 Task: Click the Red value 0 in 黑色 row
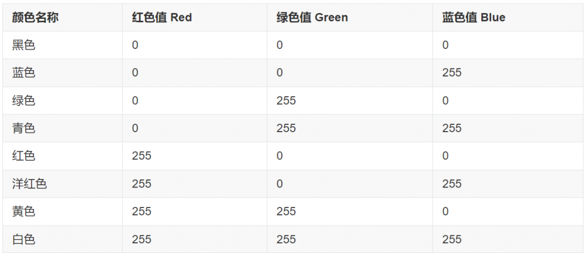point(135,45)
